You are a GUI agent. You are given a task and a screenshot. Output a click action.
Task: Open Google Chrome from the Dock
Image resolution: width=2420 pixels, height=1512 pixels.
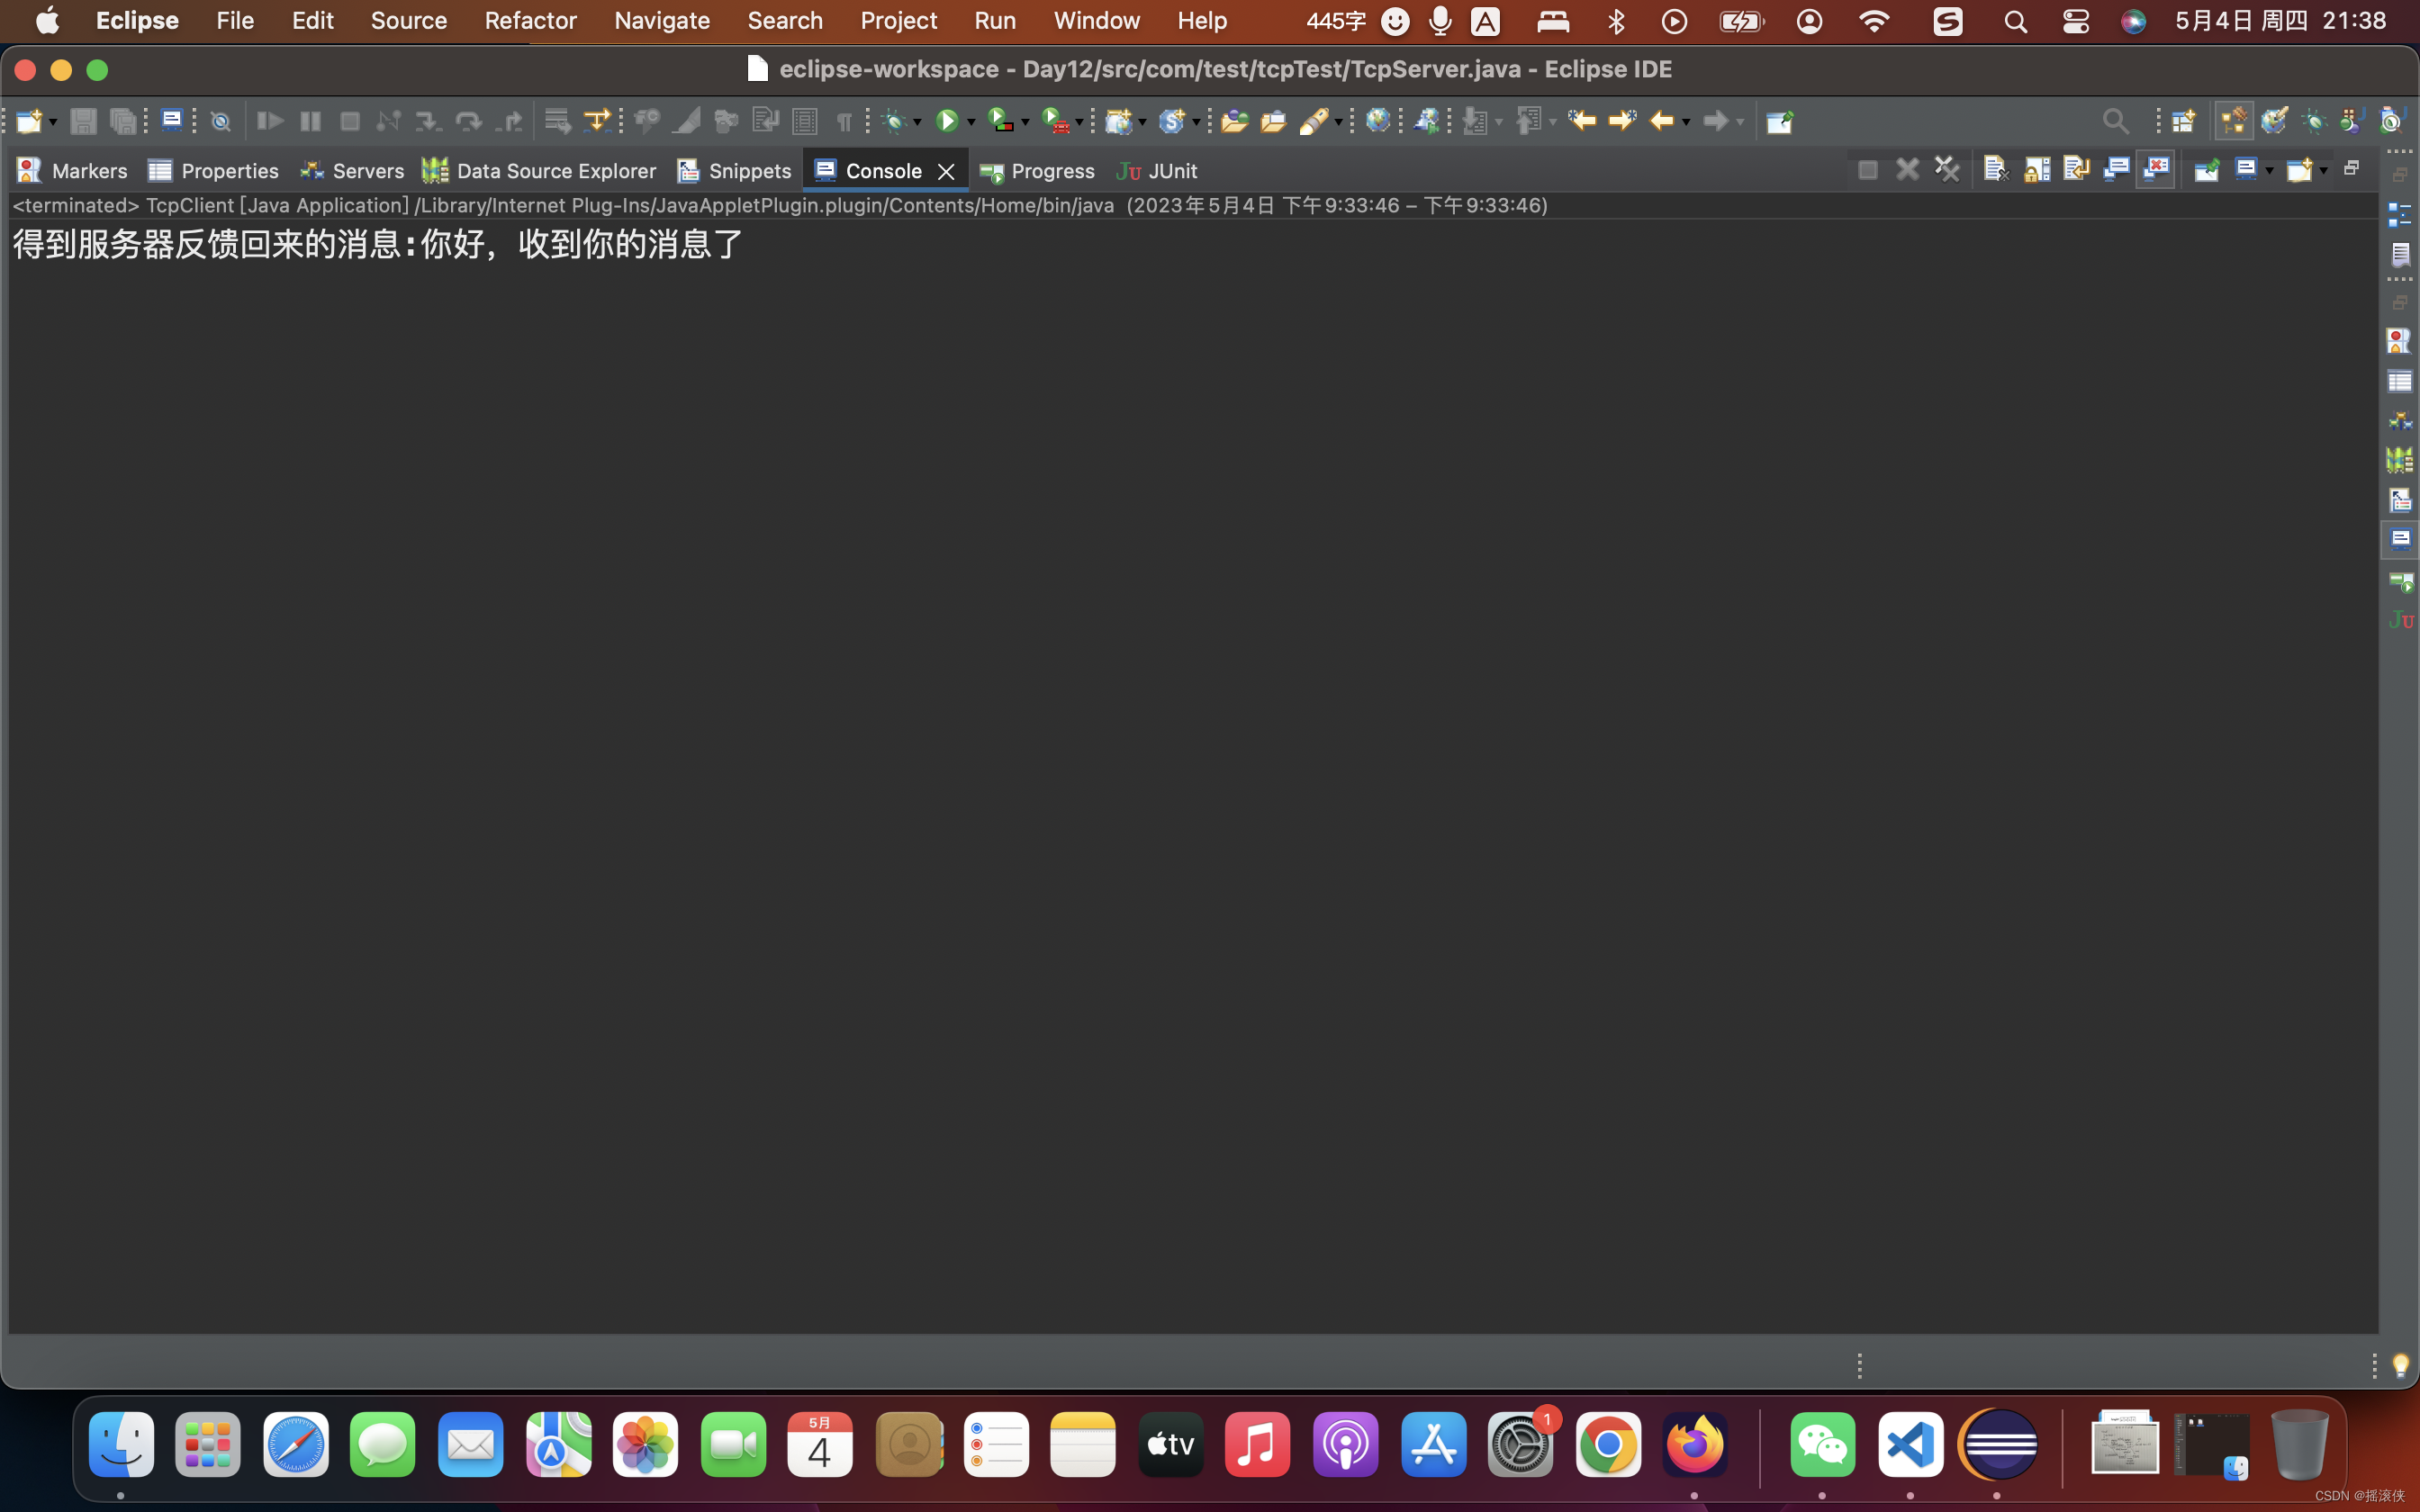1608,1444
